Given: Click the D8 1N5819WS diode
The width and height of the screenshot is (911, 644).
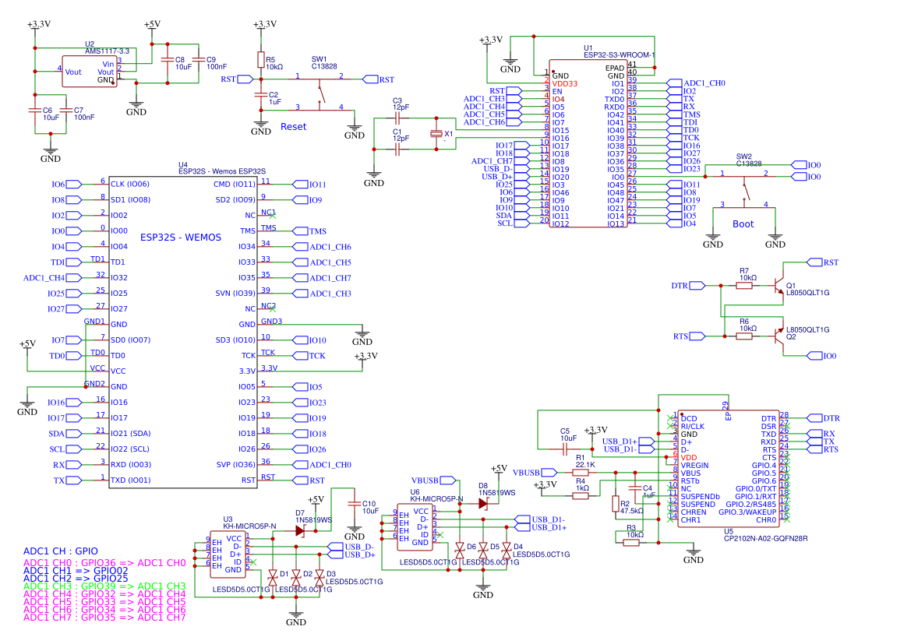Looking at the screenshot, I should 483,503.
